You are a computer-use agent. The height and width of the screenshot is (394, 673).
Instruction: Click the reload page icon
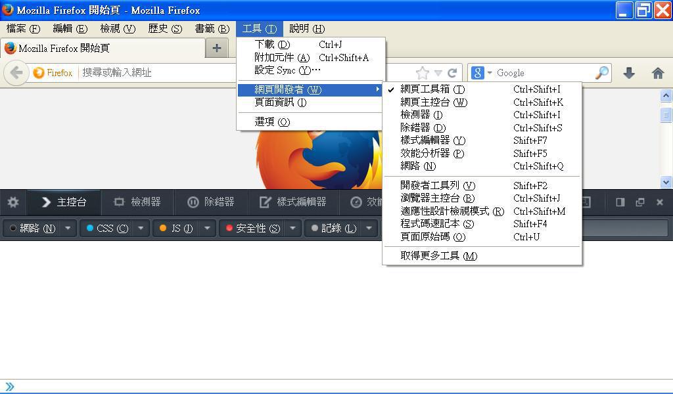[452, 73]
